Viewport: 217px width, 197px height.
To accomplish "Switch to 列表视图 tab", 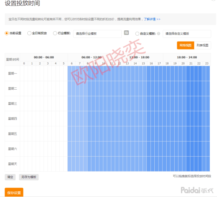I will click(202, 45).
